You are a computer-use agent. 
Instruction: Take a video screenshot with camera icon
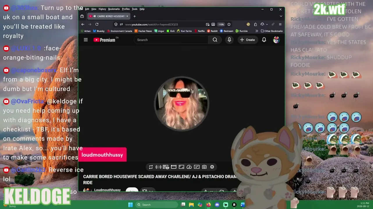pyautogui.click(x=204, y=167)
